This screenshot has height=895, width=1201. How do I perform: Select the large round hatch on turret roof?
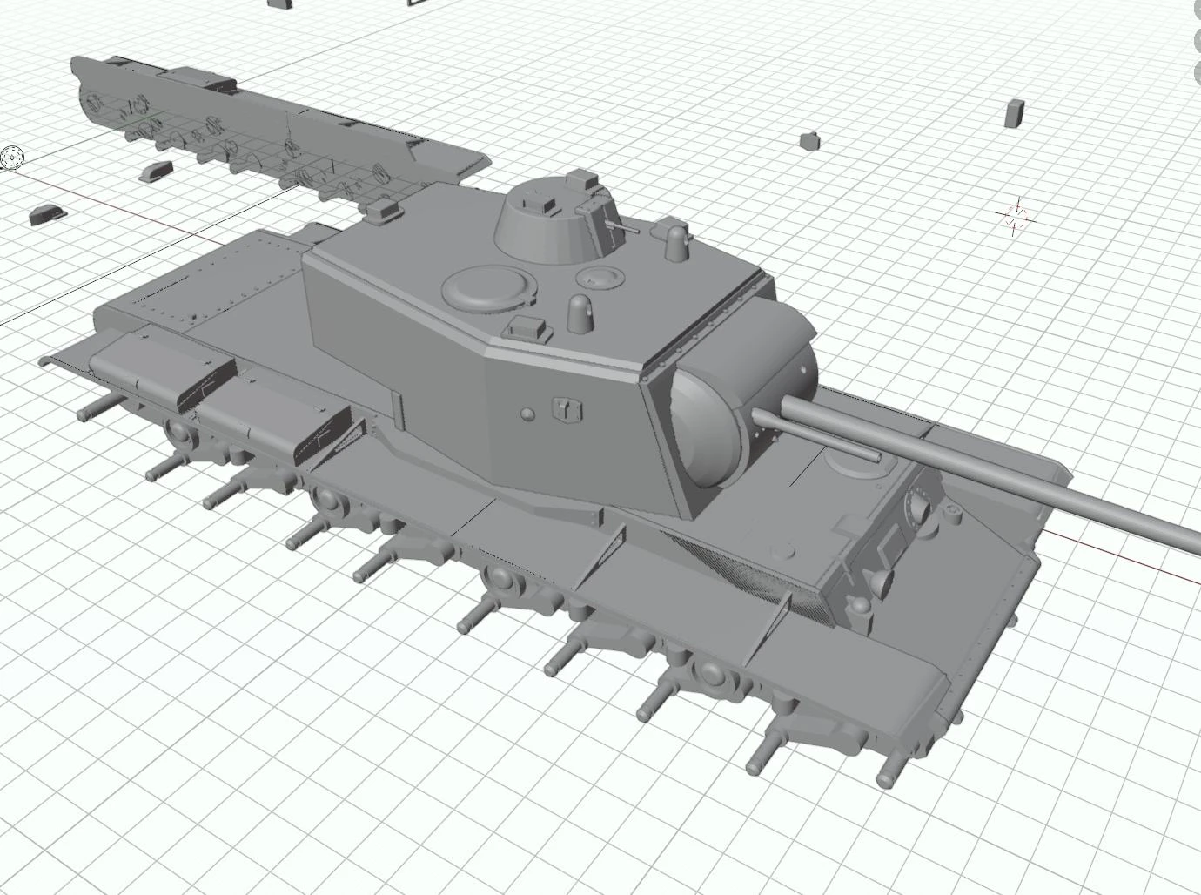(489, 287)
